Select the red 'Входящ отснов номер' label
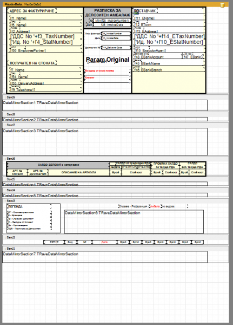Image resolution: width=233 pixels, height=325 pixels. 99,70
